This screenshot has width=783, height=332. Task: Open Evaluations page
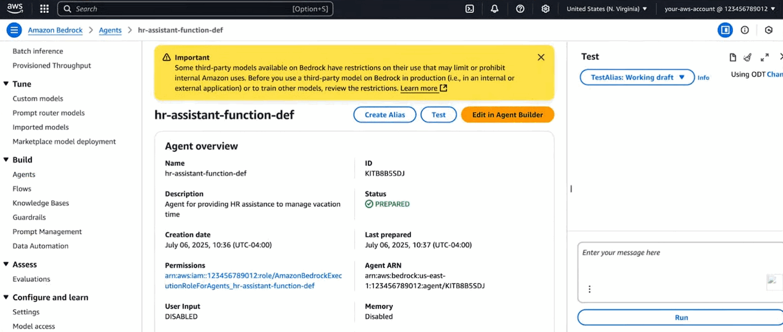(x=31, y=279)
